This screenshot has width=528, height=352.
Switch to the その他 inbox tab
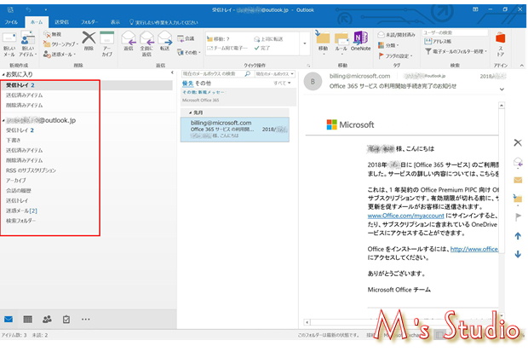pos(203,83)
